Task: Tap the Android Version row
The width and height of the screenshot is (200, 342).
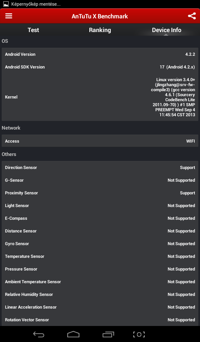Action: (100, 54)
